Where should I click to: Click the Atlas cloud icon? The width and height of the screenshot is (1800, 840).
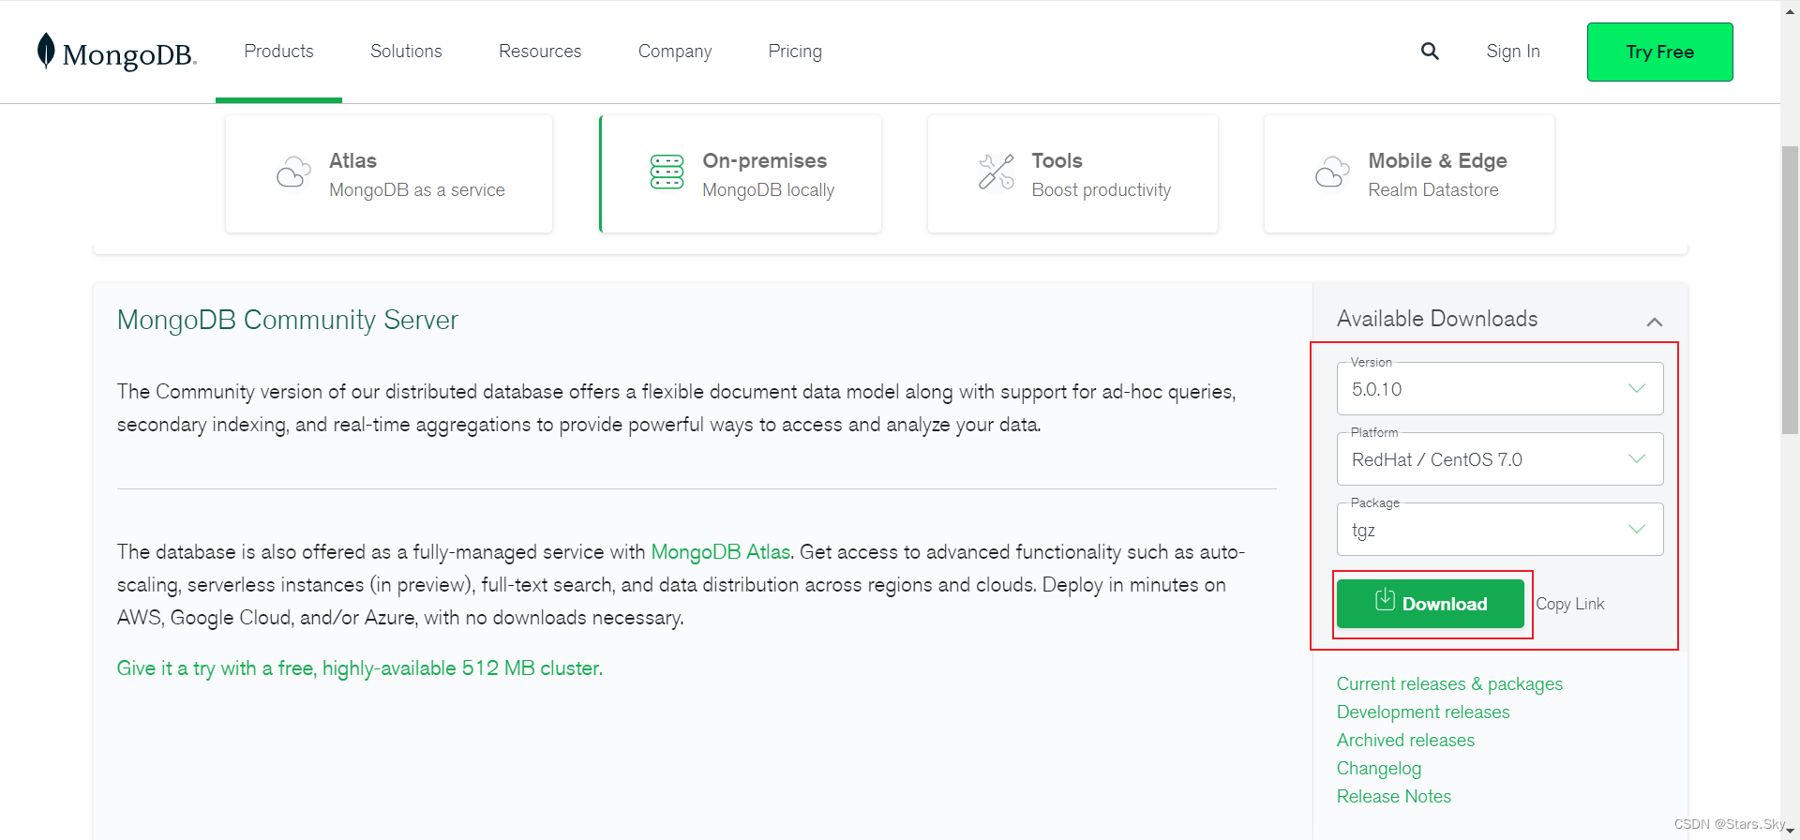point(293,172)
